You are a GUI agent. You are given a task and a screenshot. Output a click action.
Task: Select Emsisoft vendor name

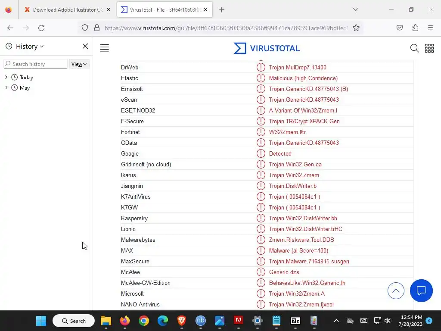coord(132,89)
